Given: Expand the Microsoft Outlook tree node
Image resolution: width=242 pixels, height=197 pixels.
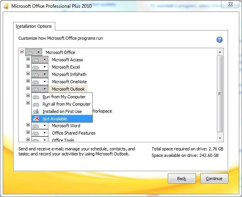Looking at the screenshot, I should click(x=28, y=88).
